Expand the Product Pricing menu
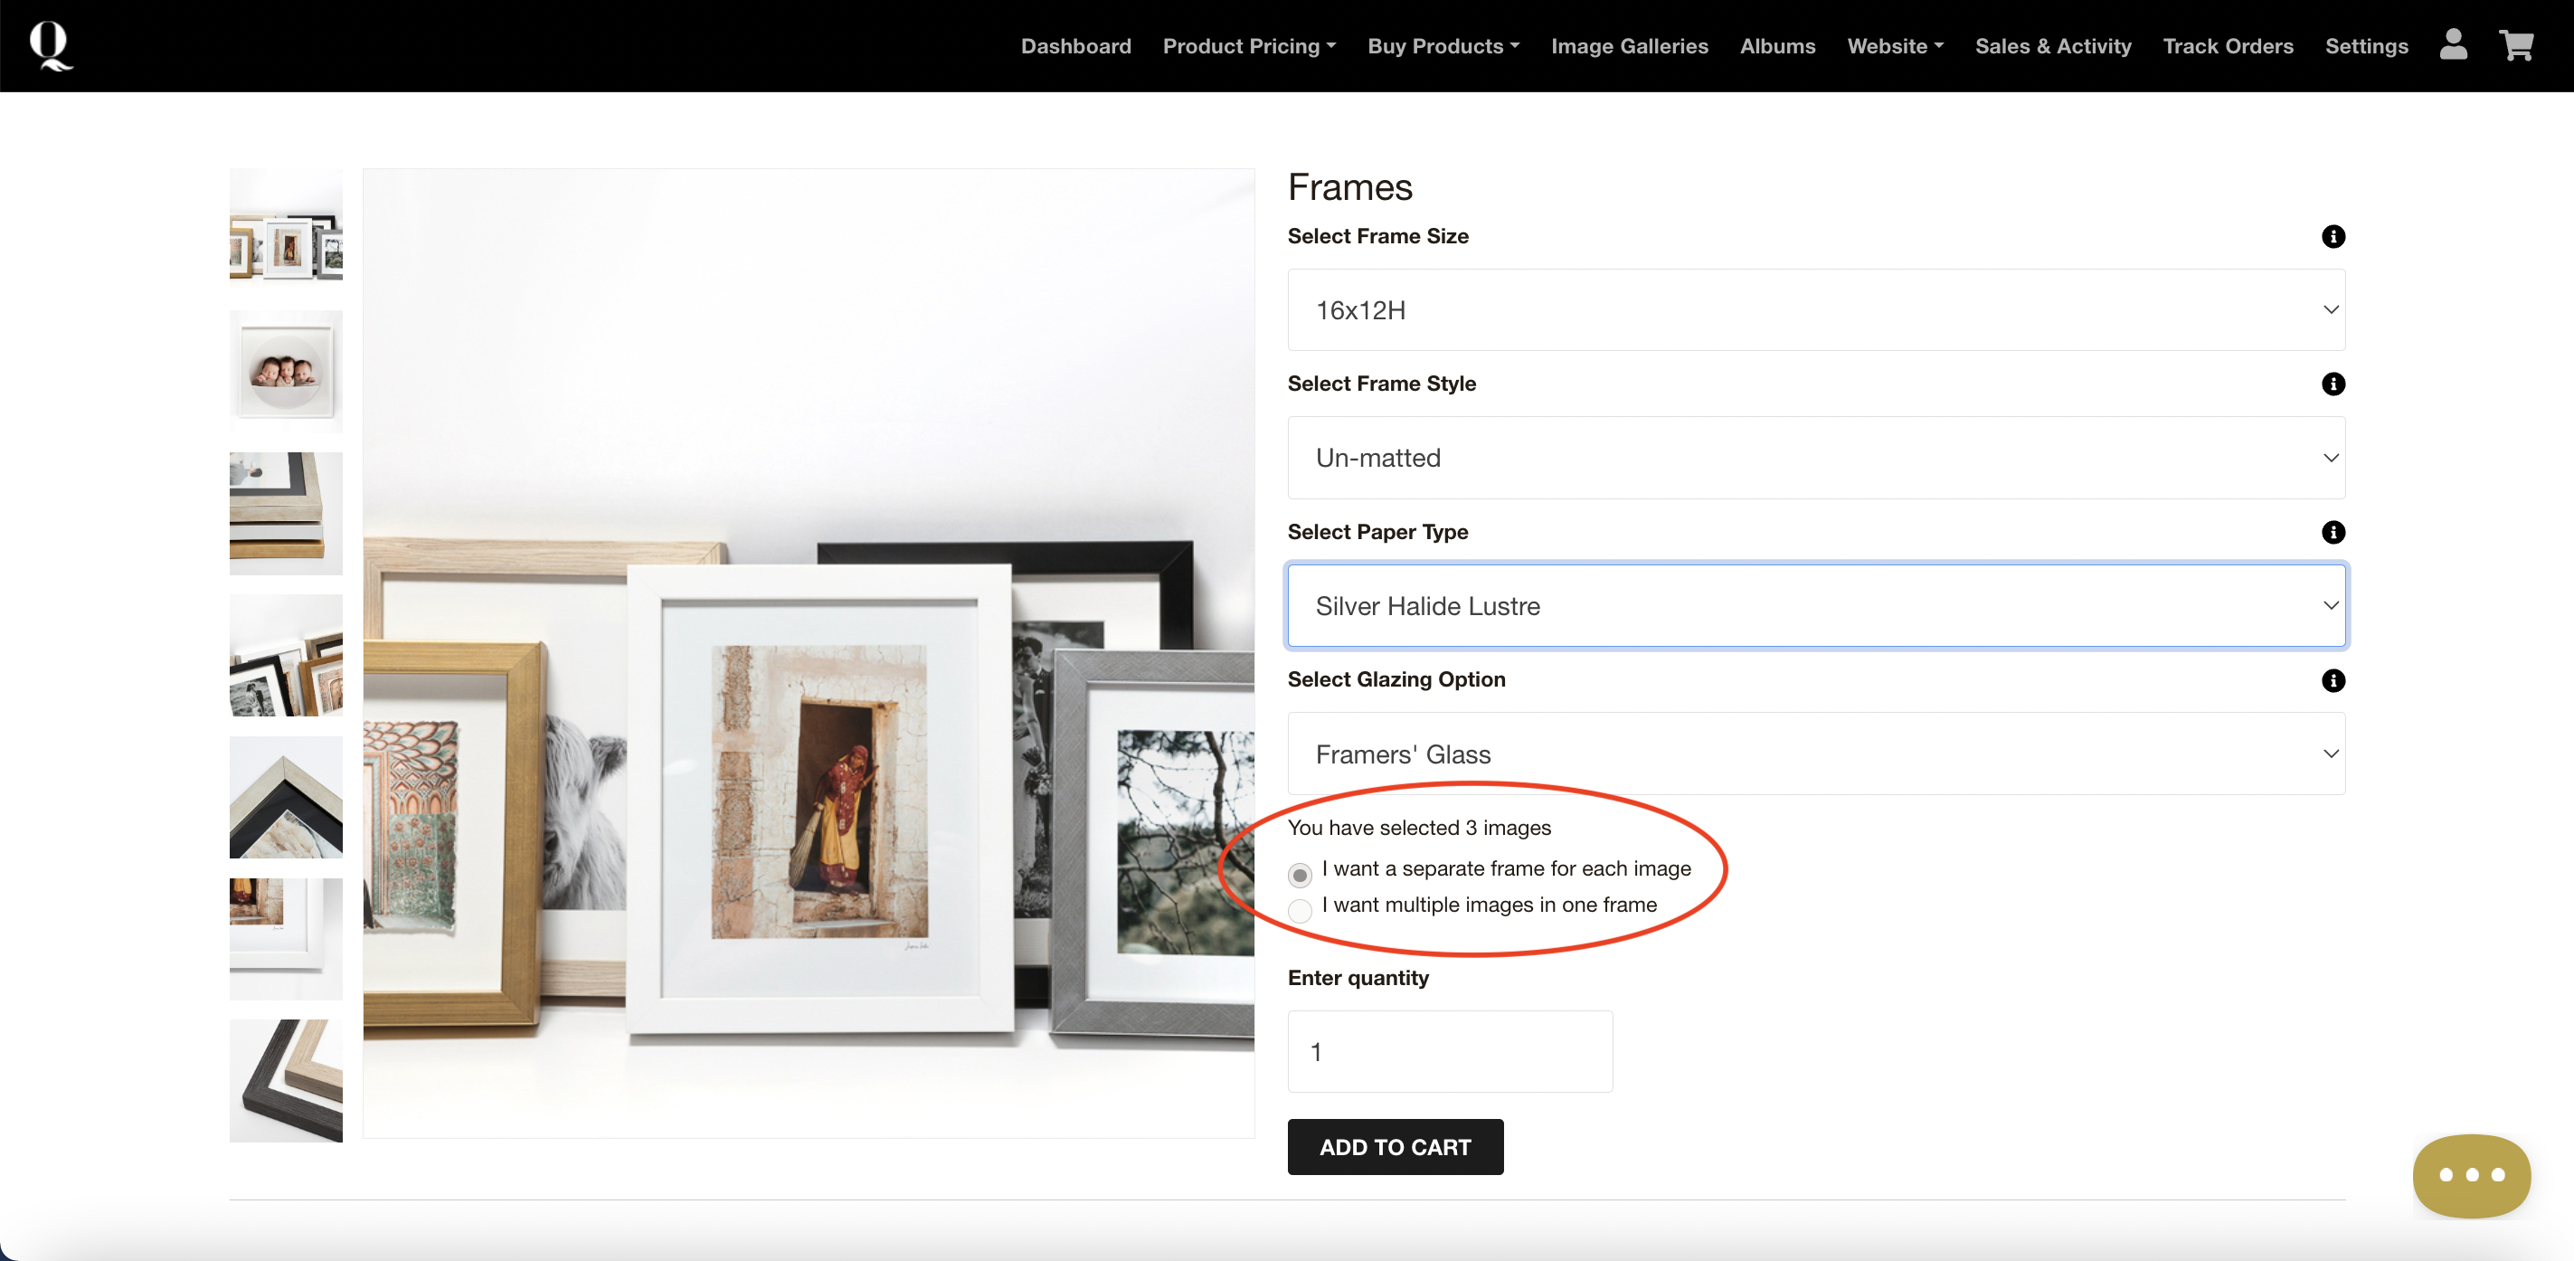 pyautogui.click(x=1249, y=46)
